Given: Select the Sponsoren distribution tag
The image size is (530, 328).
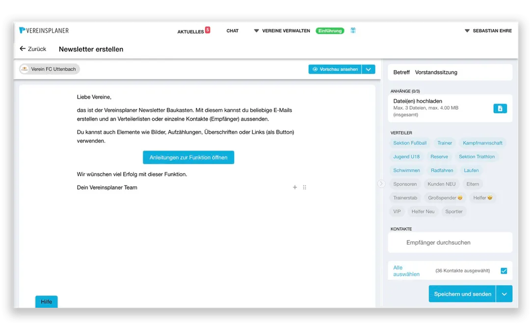Looking at the screenshot, I should (x=405, y=184).
